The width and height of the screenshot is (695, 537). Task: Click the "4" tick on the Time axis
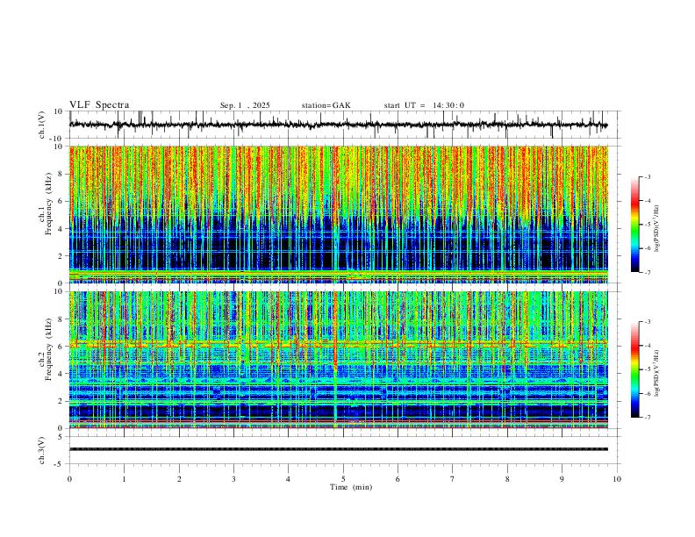(288, 479)
